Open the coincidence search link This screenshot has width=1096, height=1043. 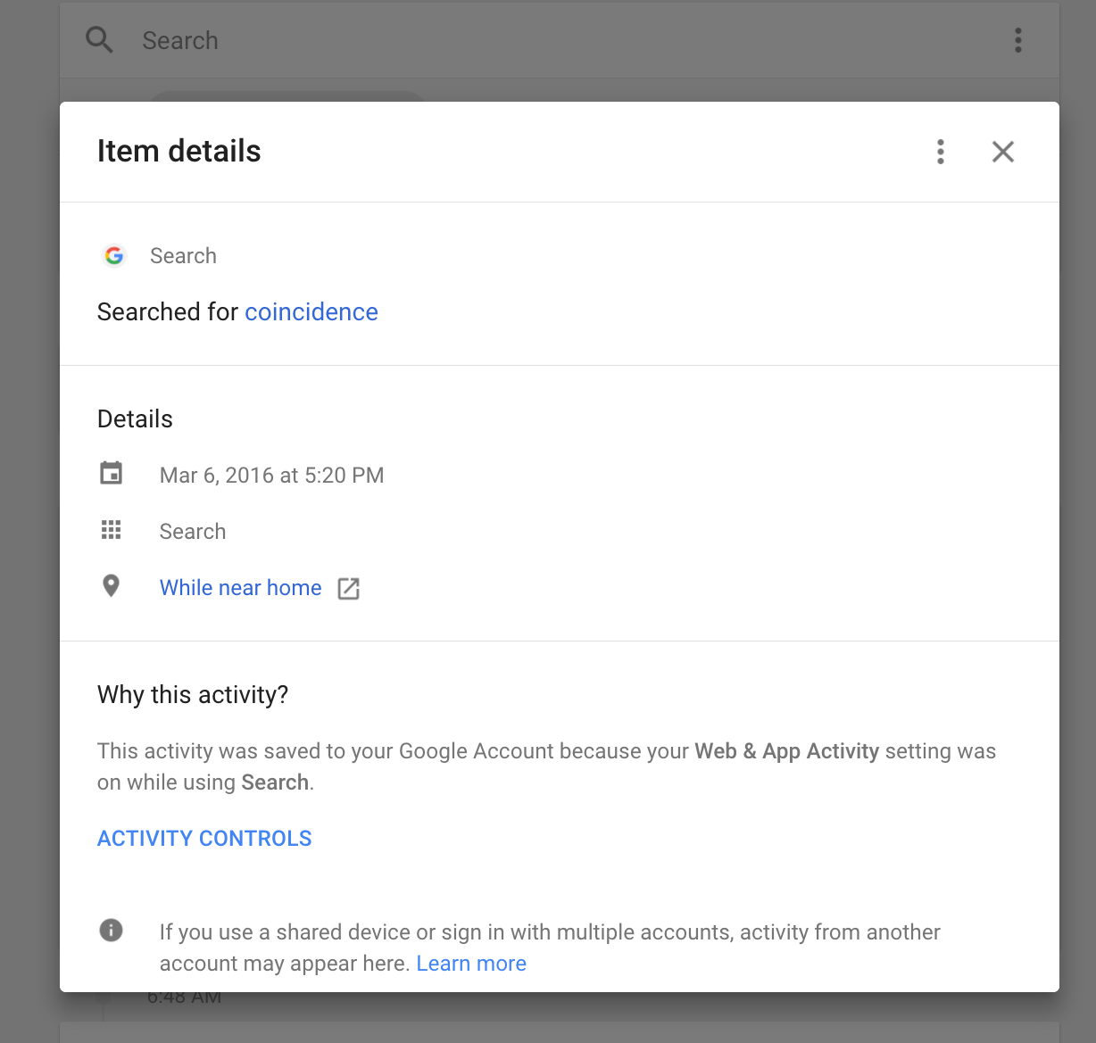click(x=311, y=312)
